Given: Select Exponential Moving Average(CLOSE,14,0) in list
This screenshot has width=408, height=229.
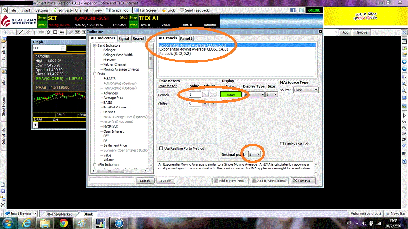Looking at the screenshot, I should 193,49.
